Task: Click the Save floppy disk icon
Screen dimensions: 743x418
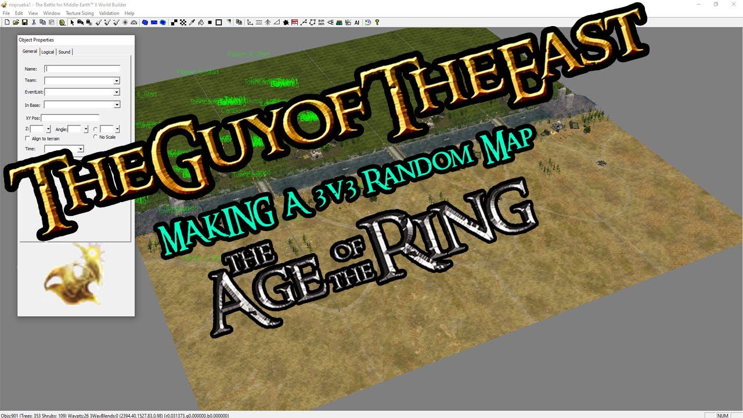Action: pyautogui.click(x=25, y=23)
